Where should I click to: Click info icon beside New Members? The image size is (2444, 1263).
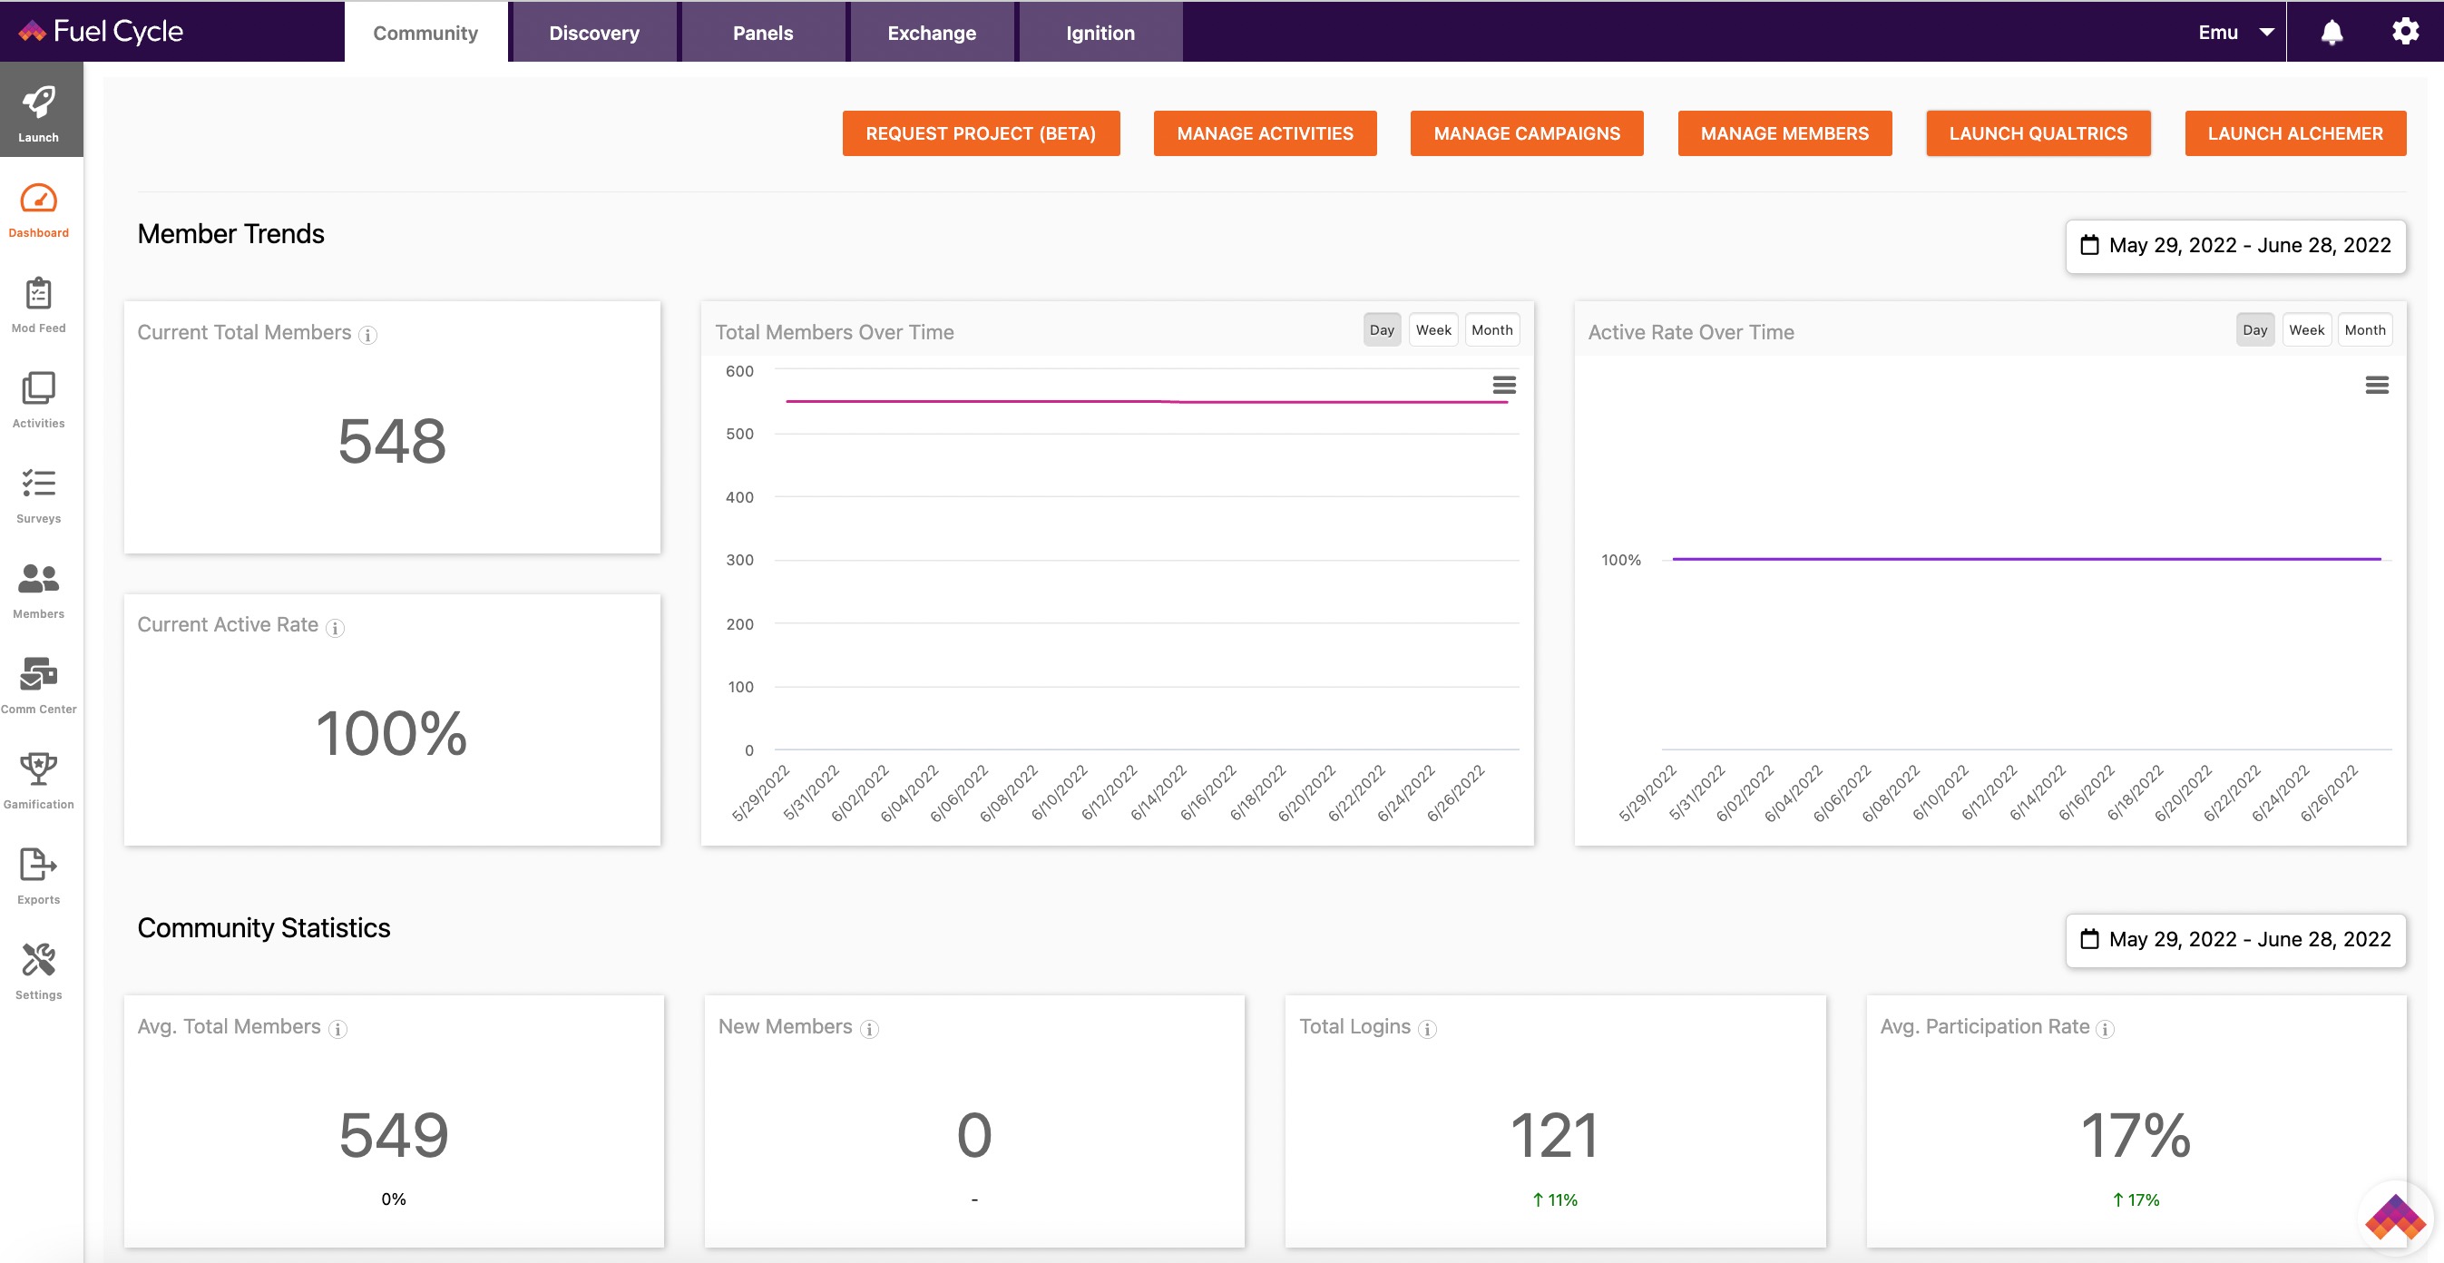869,1029
